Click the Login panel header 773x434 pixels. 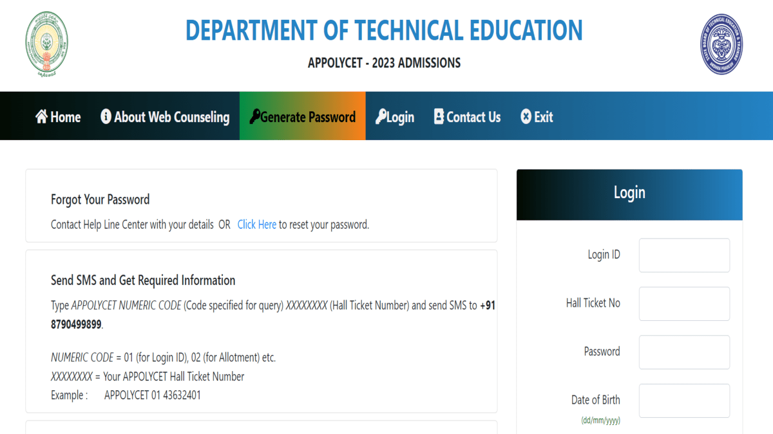(x=629, y=194)
